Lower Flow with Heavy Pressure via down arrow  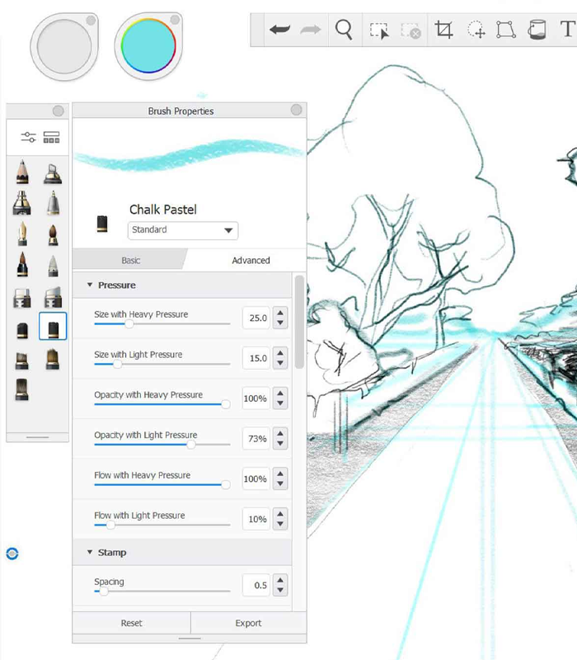coord(280,484)
